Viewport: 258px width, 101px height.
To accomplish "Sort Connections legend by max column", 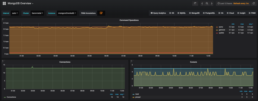I will pyautogui.click(x=117, y=94).
